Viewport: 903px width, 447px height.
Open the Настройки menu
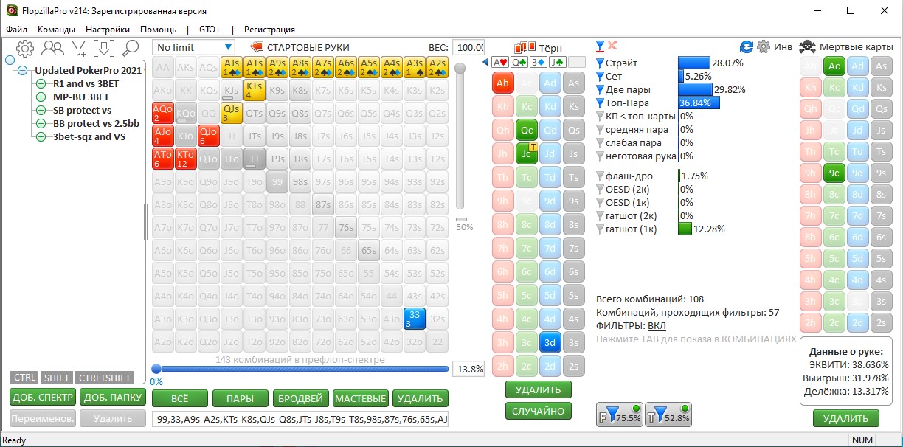pyautogui.click(x=108, y=30)
